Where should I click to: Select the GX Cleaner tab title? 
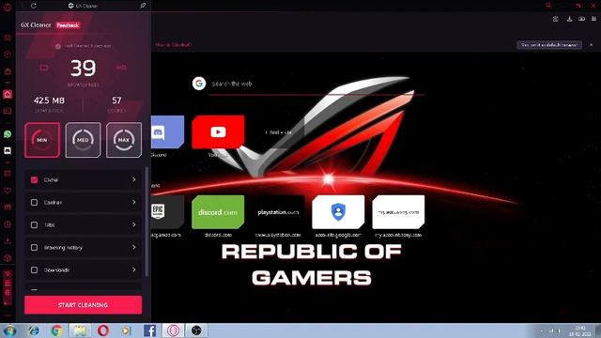[84, 6]
